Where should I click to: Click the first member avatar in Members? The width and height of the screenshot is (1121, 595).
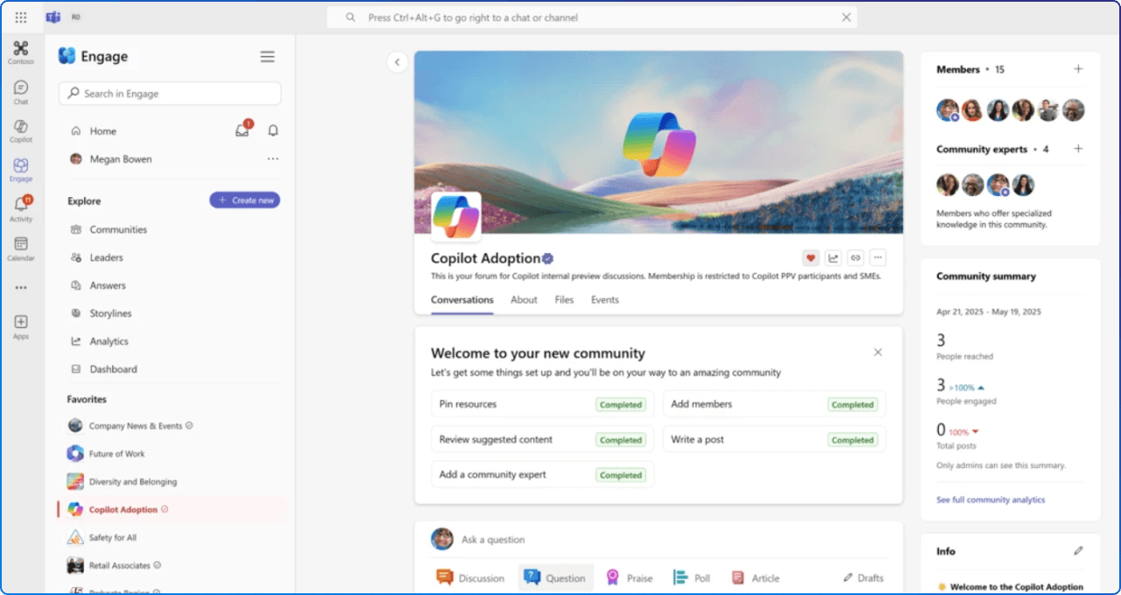[948, 110]
